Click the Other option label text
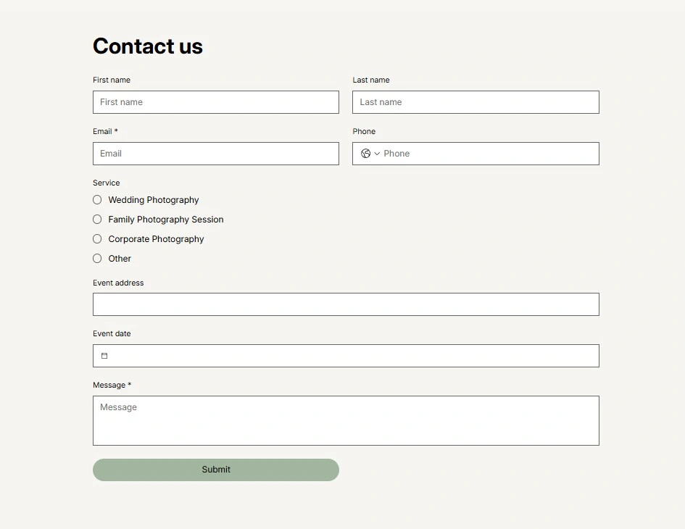The width and height of the screenshot is (685, 529). coord(120,259)
